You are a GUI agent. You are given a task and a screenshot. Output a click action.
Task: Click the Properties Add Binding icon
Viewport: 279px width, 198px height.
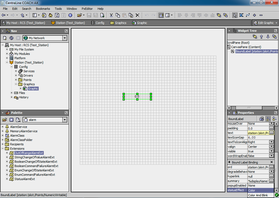click(x=262, y=119)
